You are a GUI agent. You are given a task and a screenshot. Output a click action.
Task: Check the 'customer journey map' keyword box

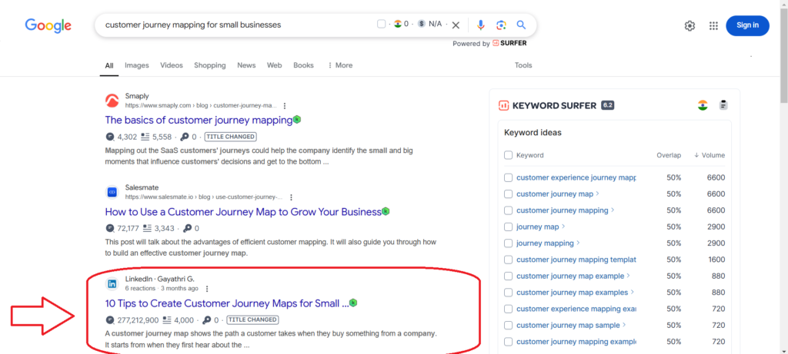click(508, 194)
